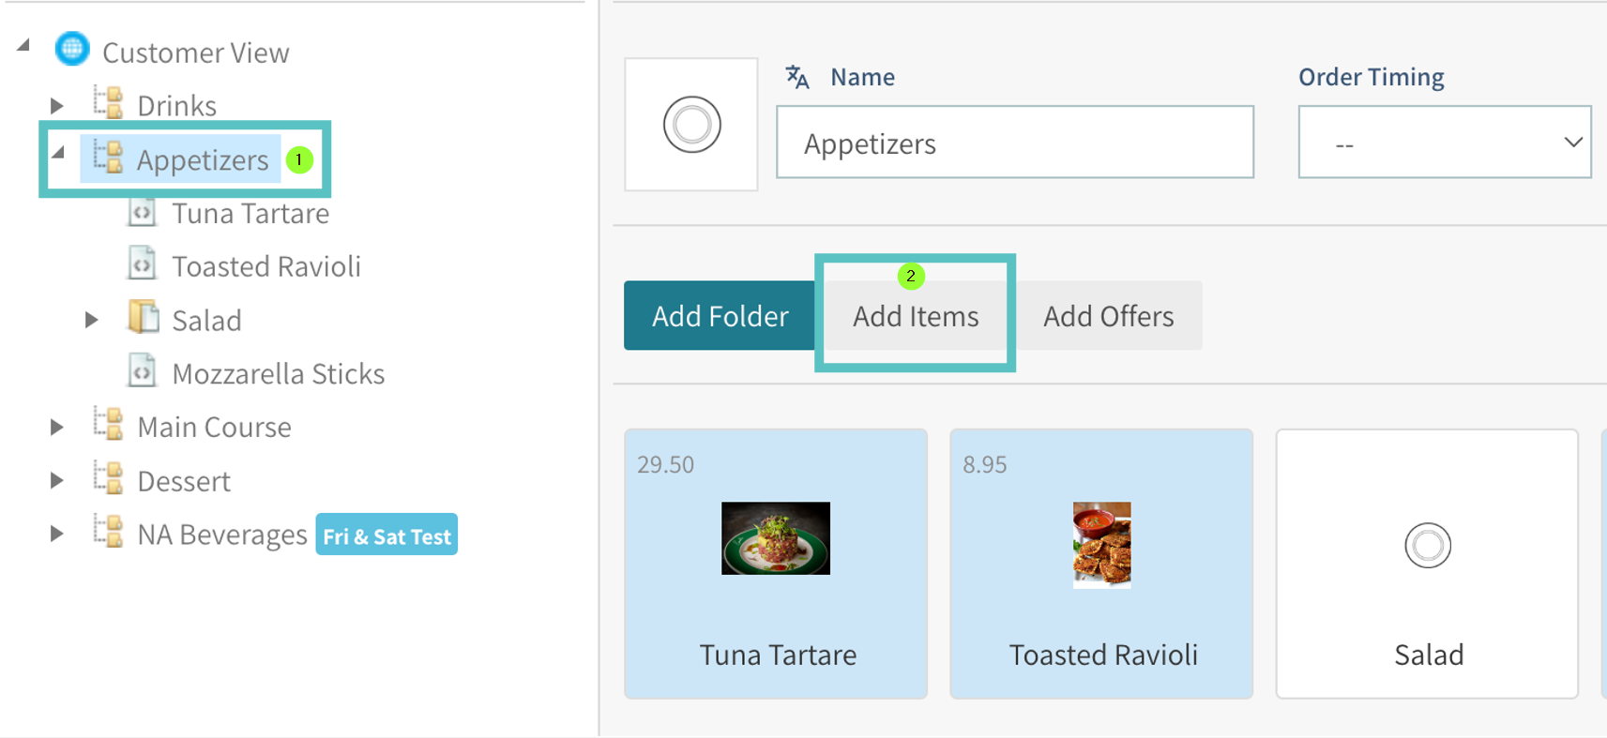
Task: Click the Mozzarella Sticks item icon
Action: [142, 372]
